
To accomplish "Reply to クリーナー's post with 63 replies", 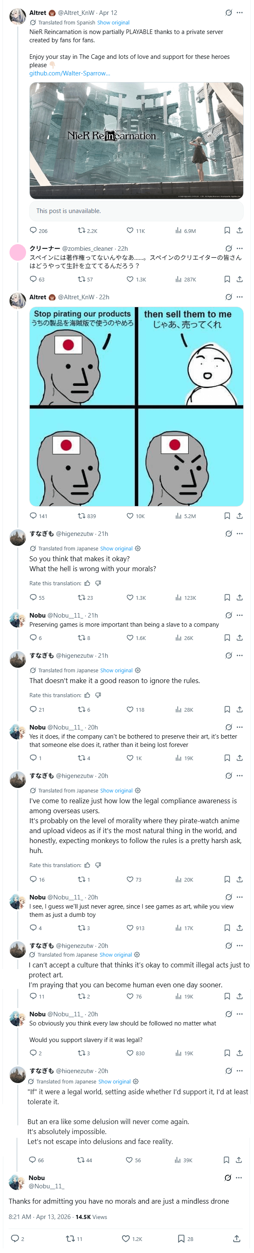I will (33, 279).
